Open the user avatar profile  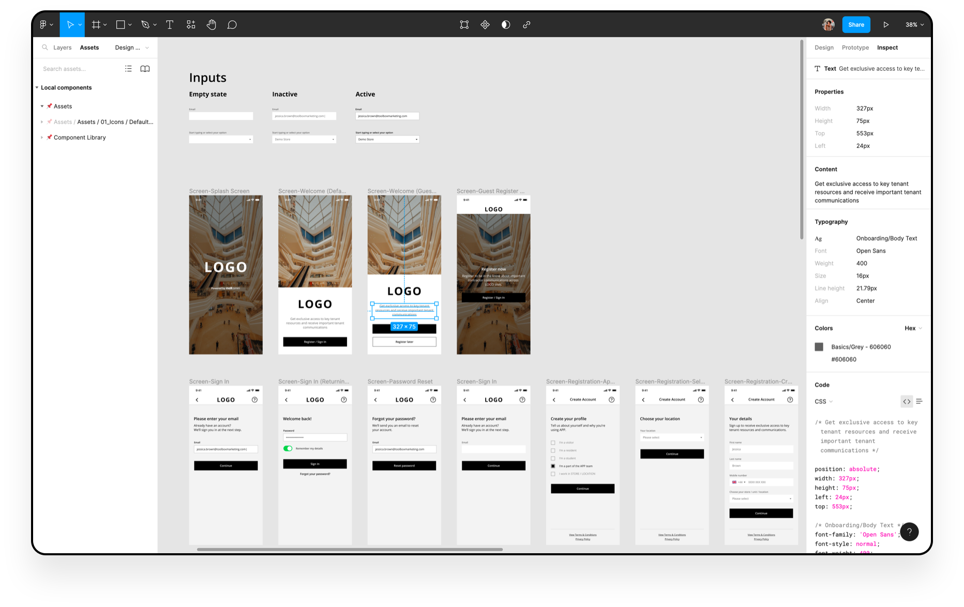(x=829, y=24)
